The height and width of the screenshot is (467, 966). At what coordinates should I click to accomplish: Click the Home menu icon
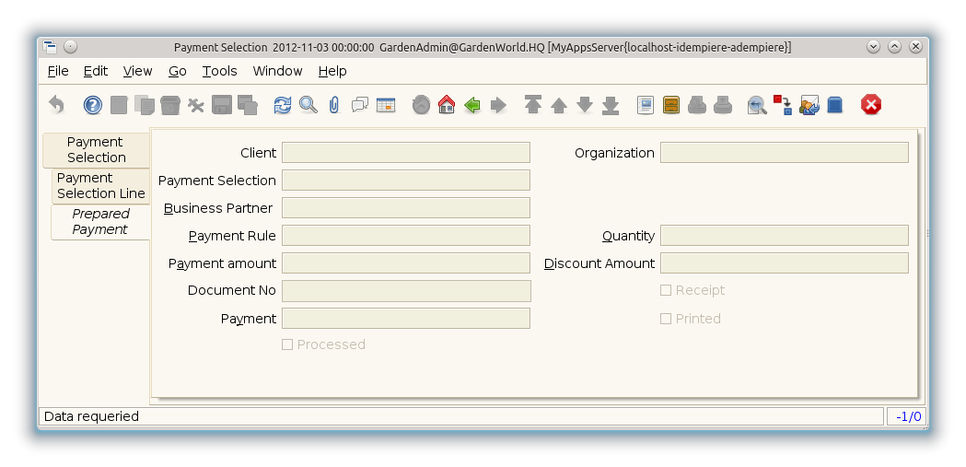(447, 105)
